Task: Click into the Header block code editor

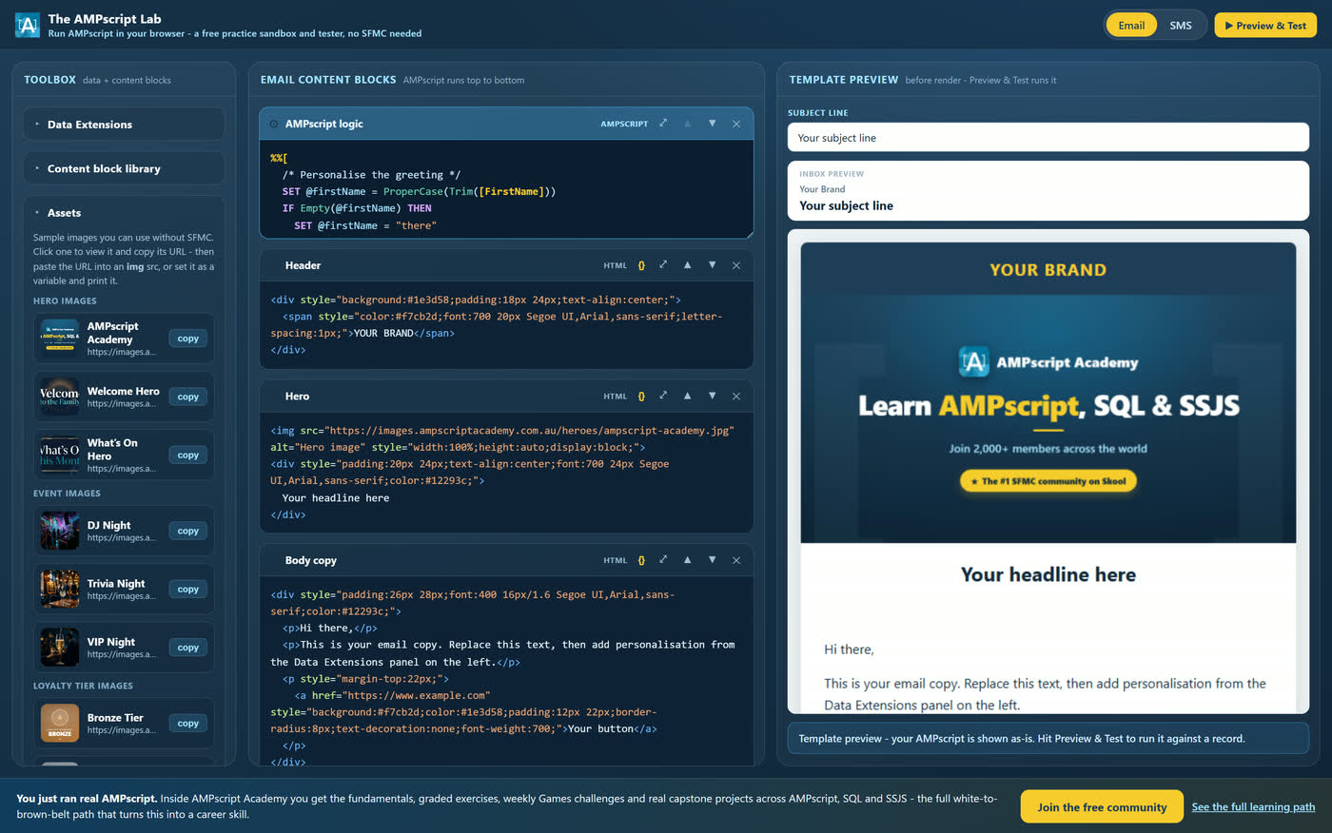Action: point(506,324)
